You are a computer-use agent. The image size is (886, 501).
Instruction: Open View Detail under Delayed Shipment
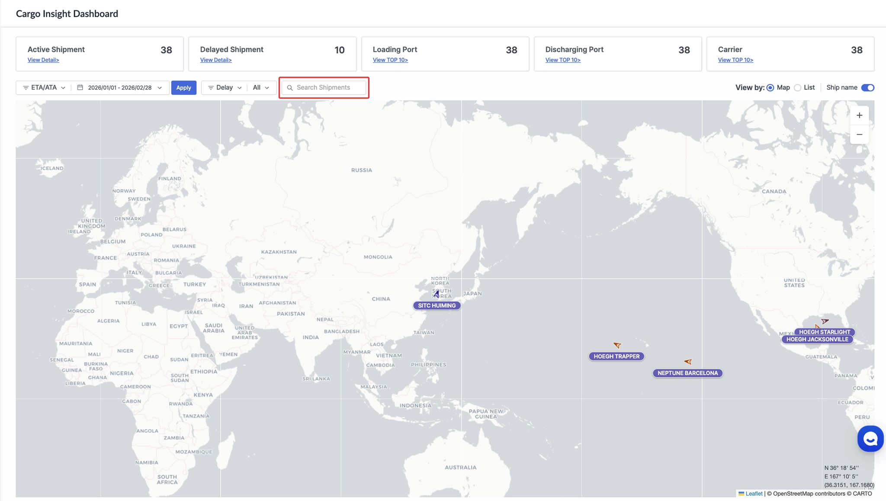[215, 60]
